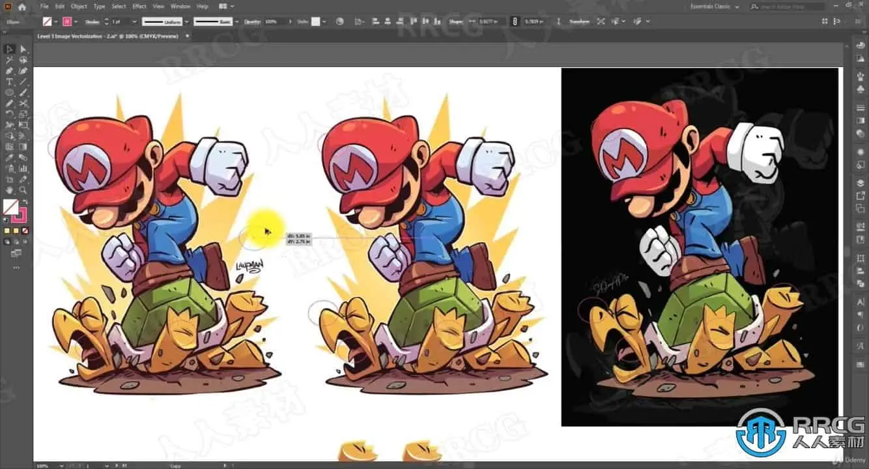This screenshot has width=869, height=469.
Task: Open the Edit menu
Action: coord(60,7)
